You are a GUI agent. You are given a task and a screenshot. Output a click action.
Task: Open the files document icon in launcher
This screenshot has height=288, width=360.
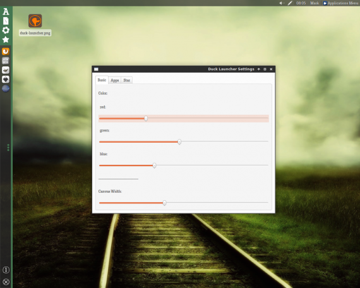(x=6, y=21)
